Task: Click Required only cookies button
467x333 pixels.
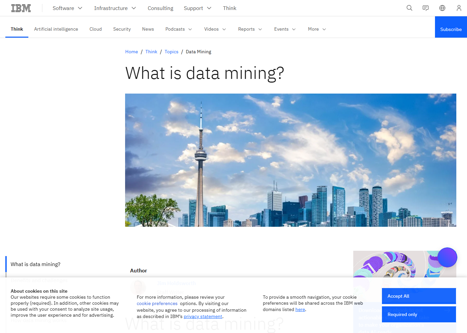Action: pos(419,314)
